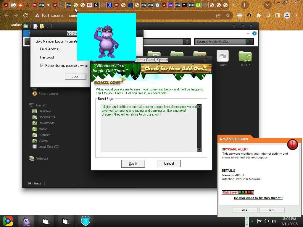Viewport: 303px width, 227px height.
Task: Click Yes to fix the threat
Action: point(244,210)
